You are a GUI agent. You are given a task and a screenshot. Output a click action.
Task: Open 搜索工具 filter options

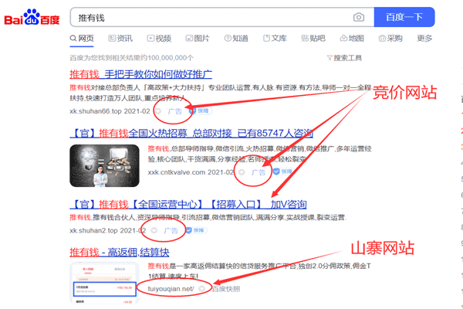point(345,58)
